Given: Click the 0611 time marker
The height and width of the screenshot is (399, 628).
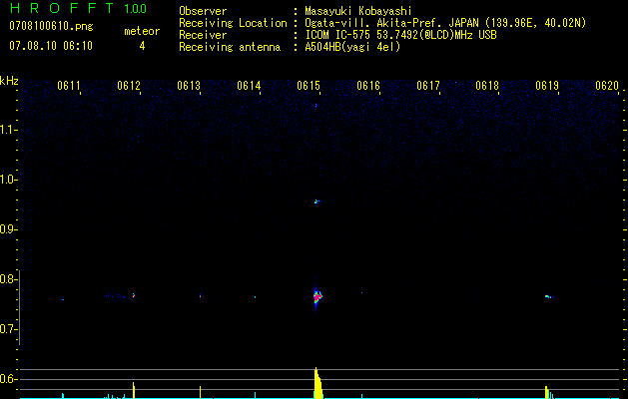Looking at the screenshot, I should pos(69,86).
